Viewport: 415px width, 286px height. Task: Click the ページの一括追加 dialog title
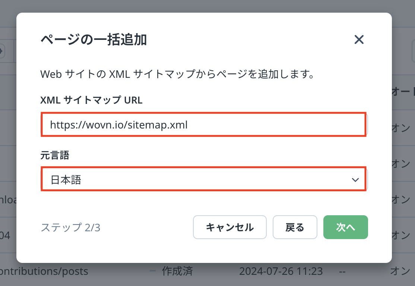pos(93,39)
